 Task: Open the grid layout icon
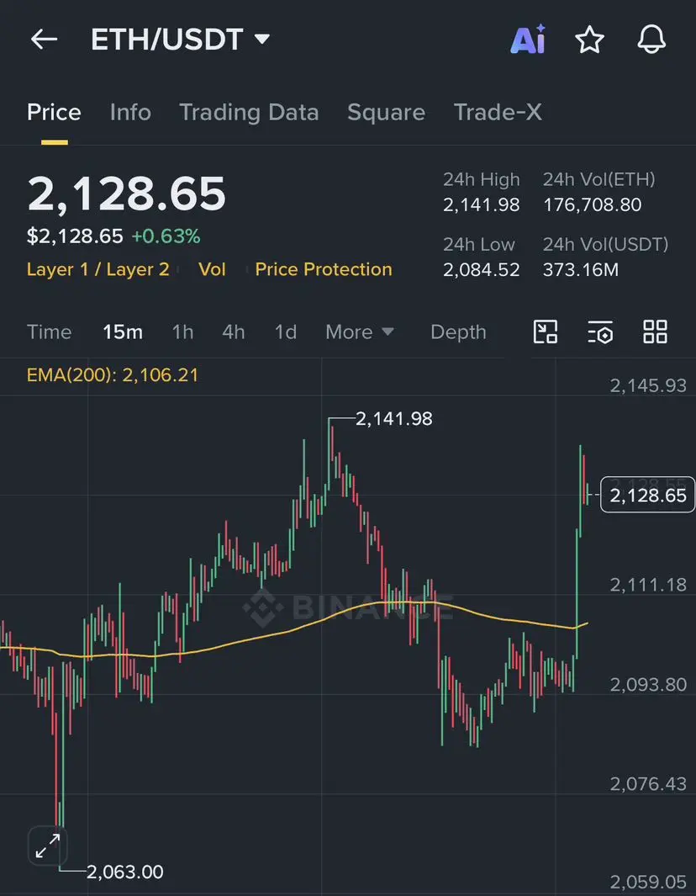pos(655,332)
